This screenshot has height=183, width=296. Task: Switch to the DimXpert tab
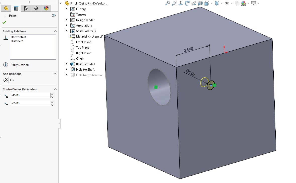(x=36, y=8)
